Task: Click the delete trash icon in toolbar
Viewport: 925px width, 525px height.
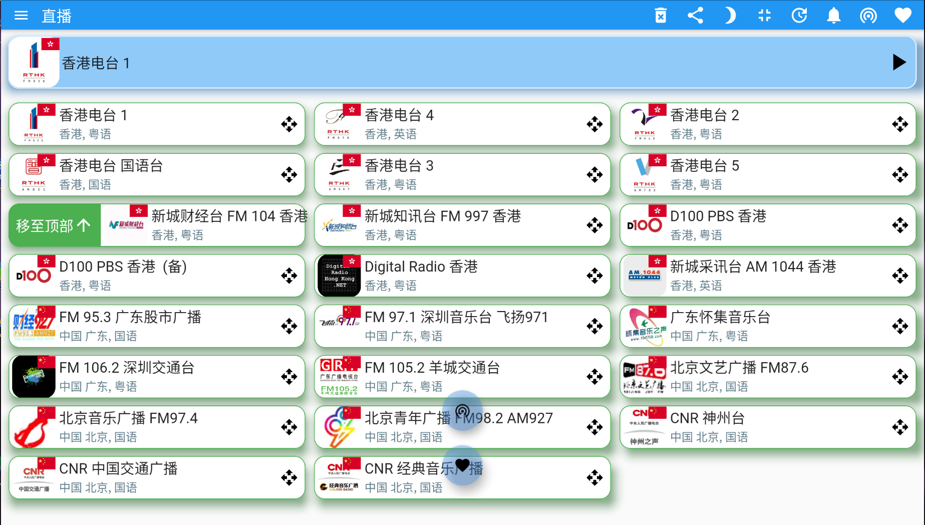Action: coord(661,16)
